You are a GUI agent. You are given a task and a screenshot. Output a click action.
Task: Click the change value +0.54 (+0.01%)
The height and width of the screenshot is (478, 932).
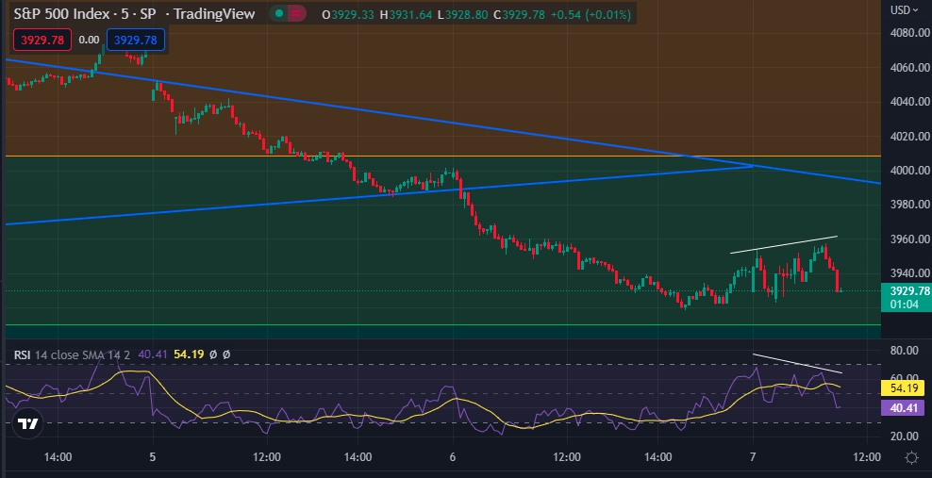tap(591, 14)
